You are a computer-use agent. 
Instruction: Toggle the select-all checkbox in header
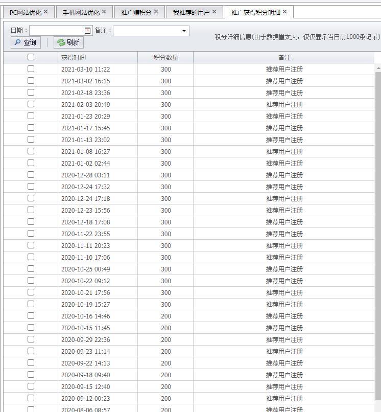pos(31,57)
